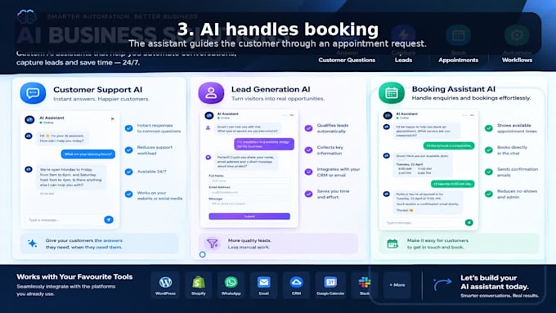The height and width of the screenshot is (313, 556).
Task: Click the funnel icon beside 'More quality leads'
Action: [x=213, y=244]
